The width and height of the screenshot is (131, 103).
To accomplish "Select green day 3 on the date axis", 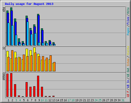I will coord(16,100).
